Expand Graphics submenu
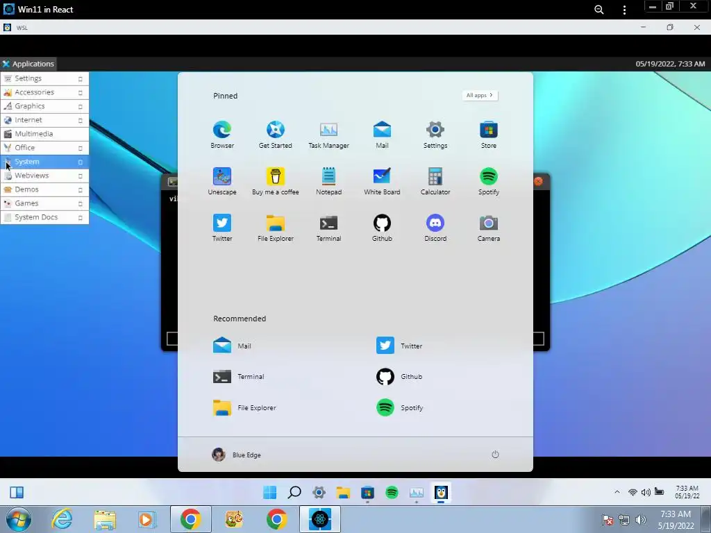711x533 pixels. 44,106
